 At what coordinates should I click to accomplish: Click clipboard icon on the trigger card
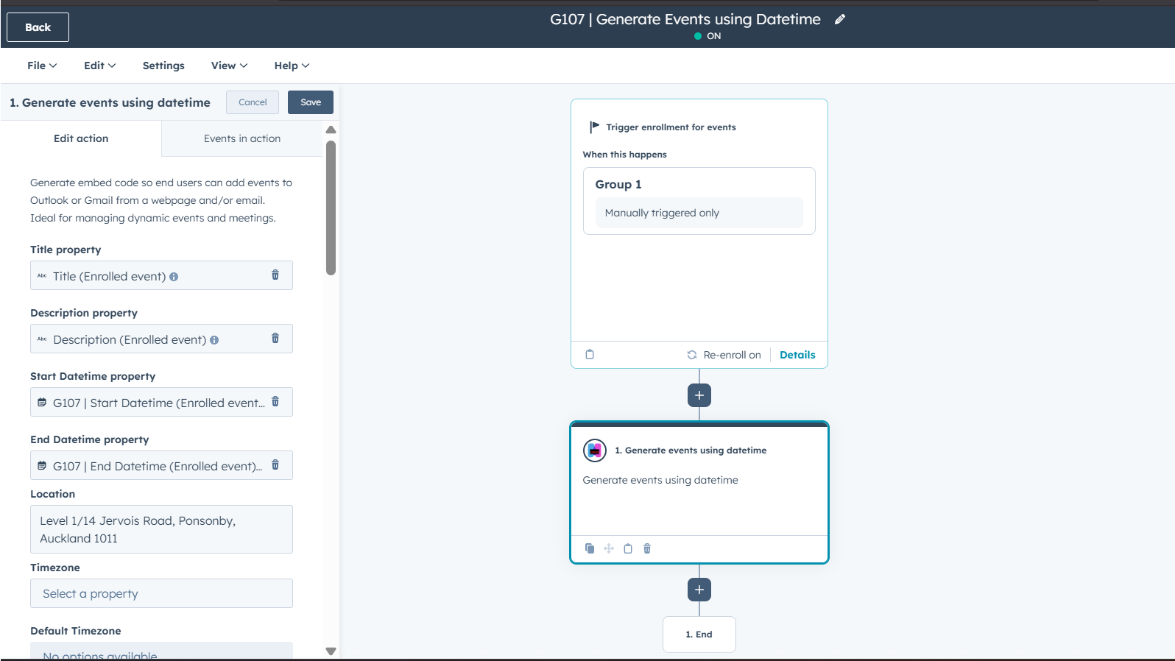[x=590, y=355]
